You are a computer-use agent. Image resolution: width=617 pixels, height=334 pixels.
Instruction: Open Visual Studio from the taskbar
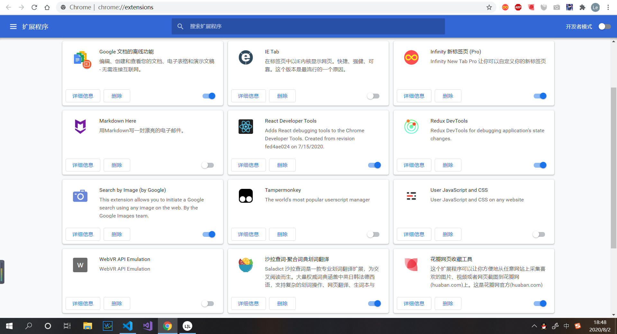148,326
